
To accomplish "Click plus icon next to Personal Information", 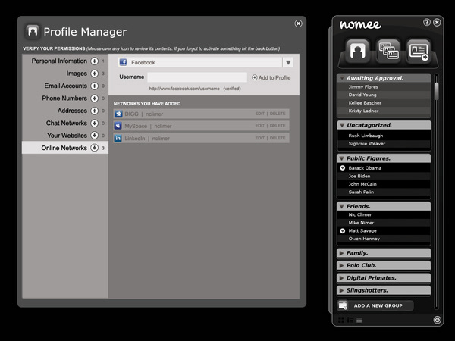I will click(x=94, y=61).
